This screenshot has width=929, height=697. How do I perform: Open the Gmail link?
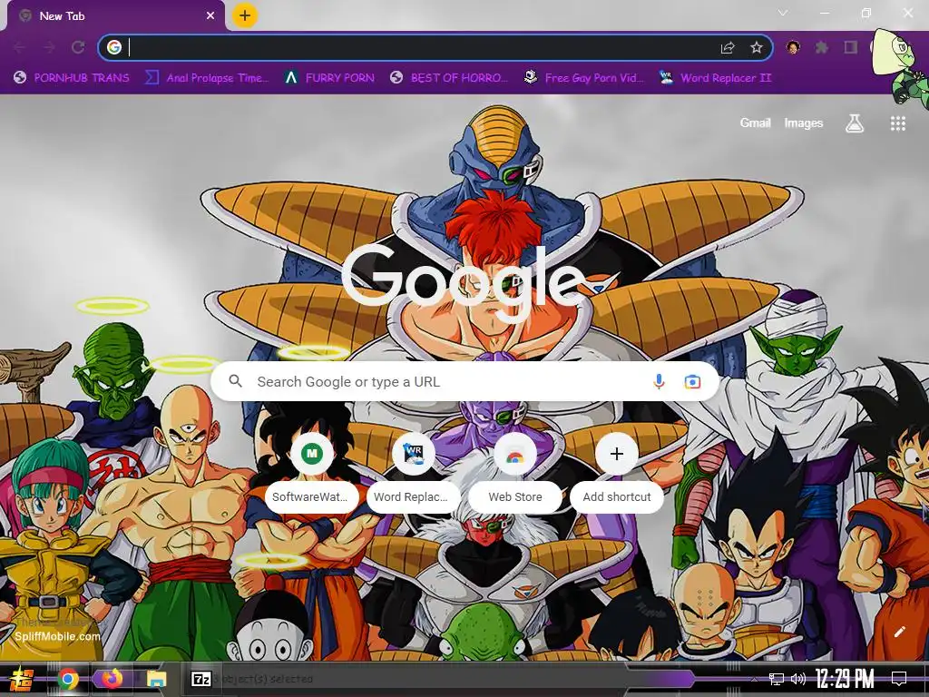pos(755,123)
